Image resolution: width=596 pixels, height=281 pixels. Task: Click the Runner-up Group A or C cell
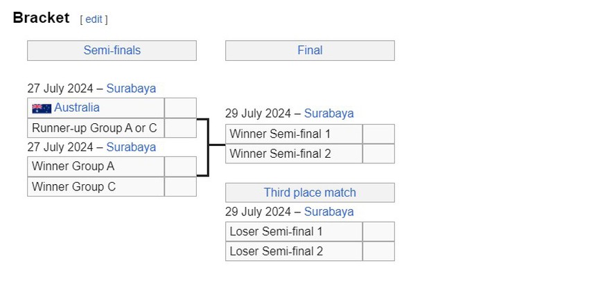pyautogui.click(x=96, y=128)
